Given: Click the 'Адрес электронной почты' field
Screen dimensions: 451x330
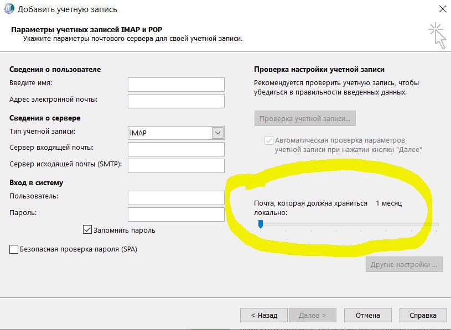Looking at the screenshot, I should pos(176,101).
